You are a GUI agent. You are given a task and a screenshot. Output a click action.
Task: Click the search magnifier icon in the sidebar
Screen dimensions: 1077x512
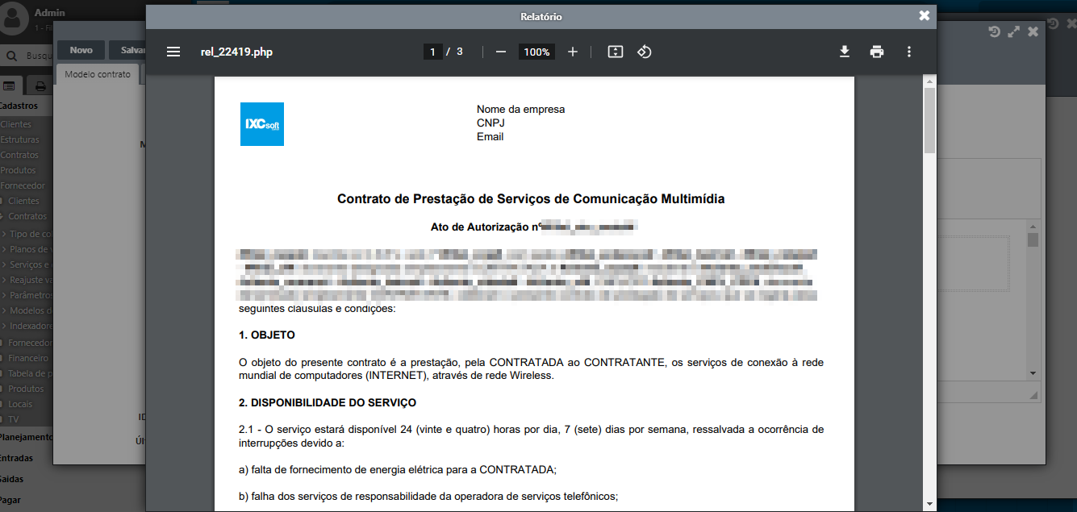pyautogui.click(x=12, y=56)
